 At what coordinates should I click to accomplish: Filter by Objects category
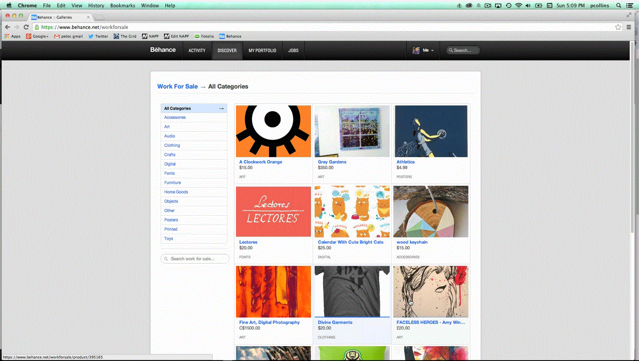click(x=171, y=201)
